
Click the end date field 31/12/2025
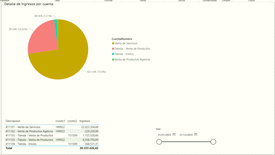click(x=186, y=135)
